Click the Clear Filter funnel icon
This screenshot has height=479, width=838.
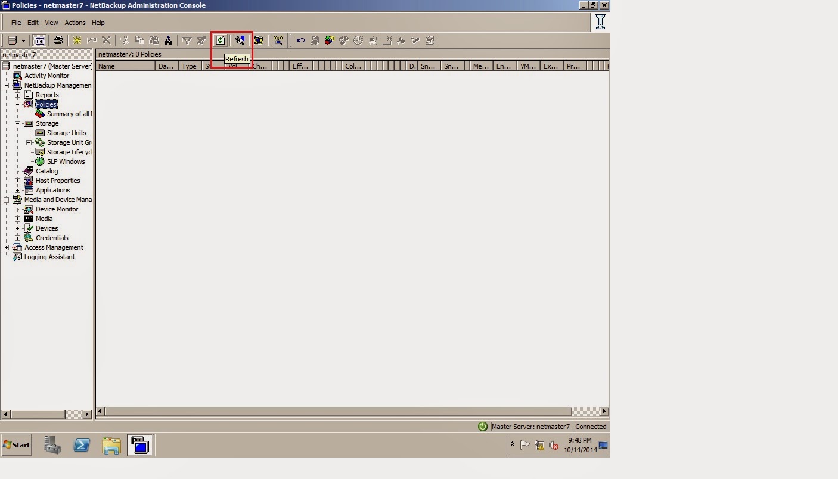[201, 41]
